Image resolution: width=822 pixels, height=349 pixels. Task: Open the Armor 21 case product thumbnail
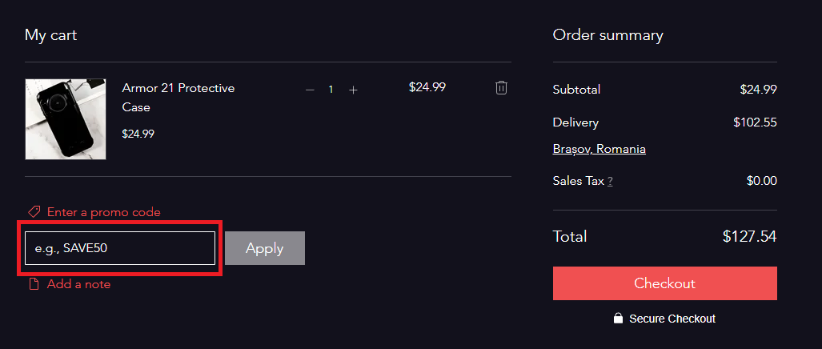pos(66,119)
